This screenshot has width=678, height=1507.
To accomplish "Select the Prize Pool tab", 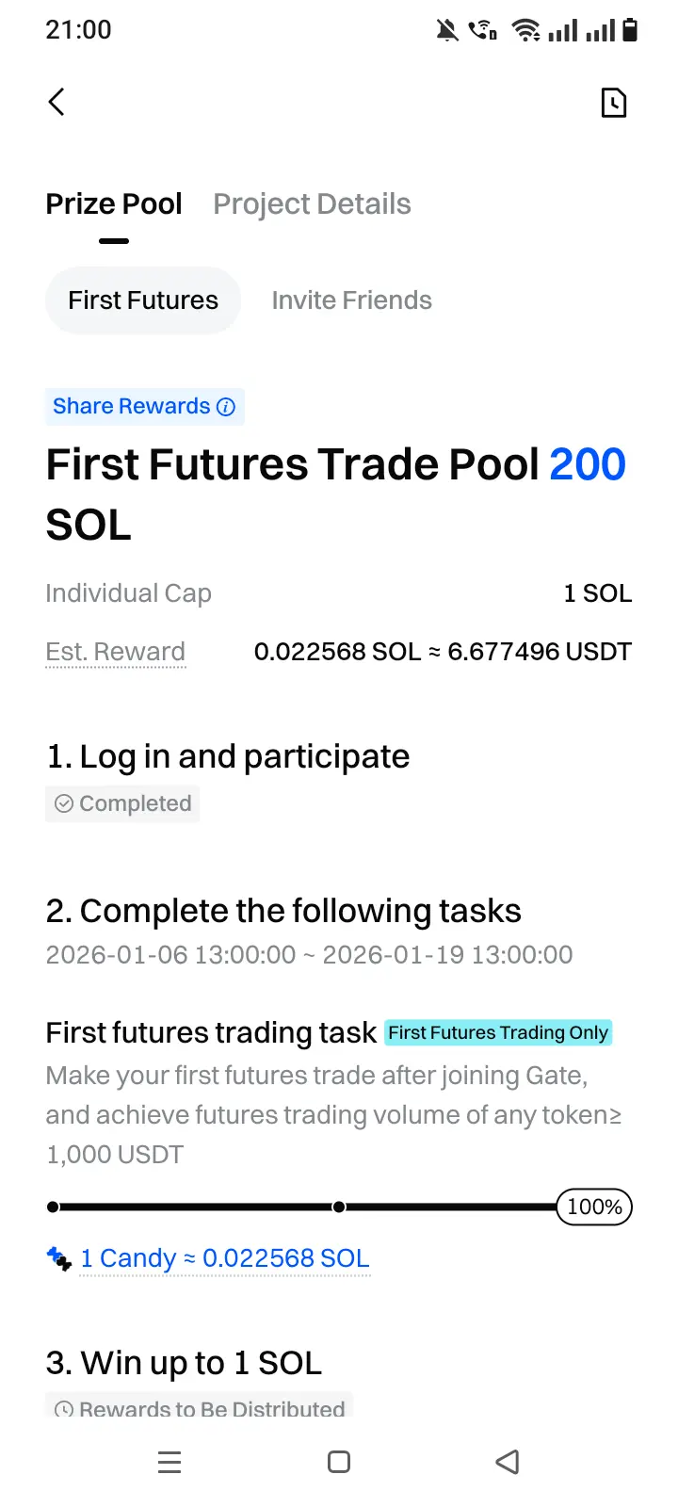I will pyautogui.click(x=114, y=204).
